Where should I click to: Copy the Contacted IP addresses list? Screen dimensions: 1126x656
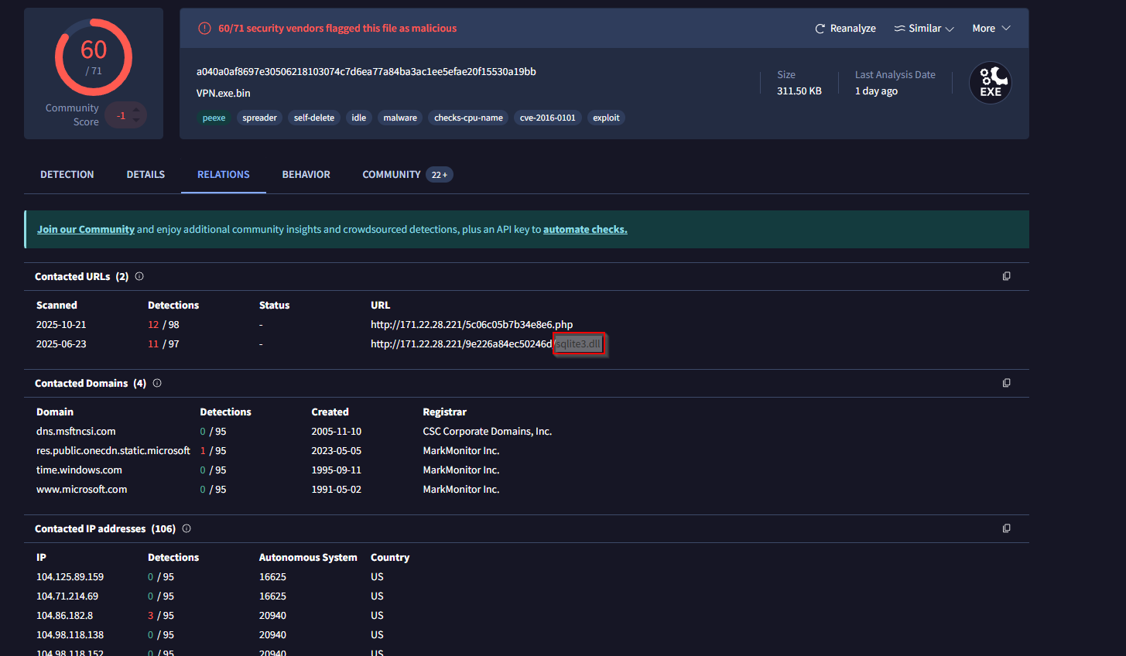click(1006, 528)
